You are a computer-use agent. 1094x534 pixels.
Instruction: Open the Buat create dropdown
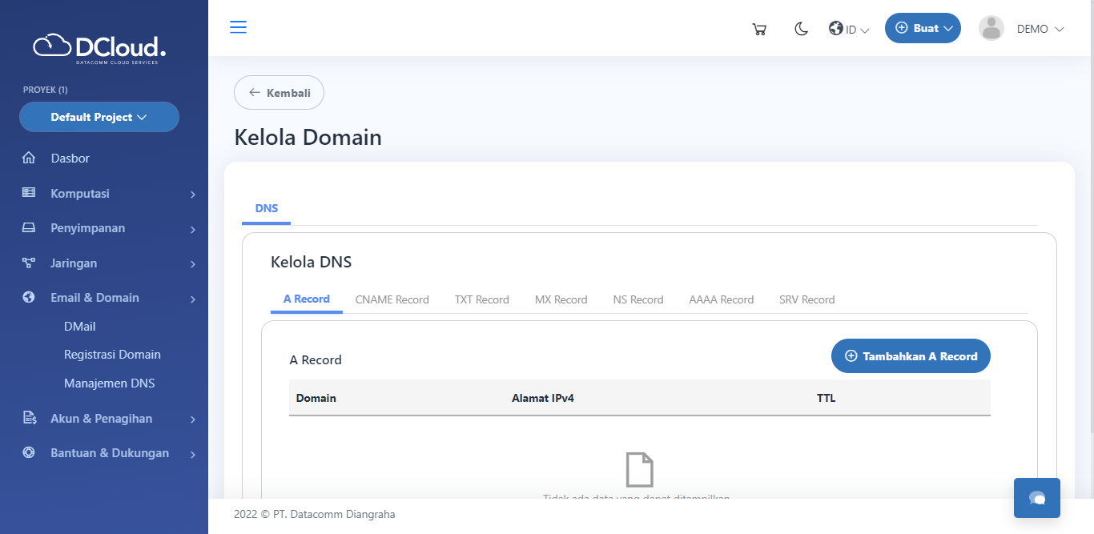point(923,28)
